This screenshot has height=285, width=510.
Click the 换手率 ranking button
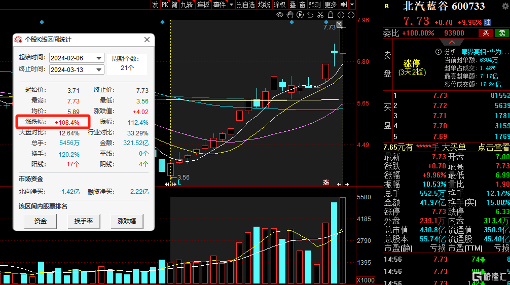[84, 221]
